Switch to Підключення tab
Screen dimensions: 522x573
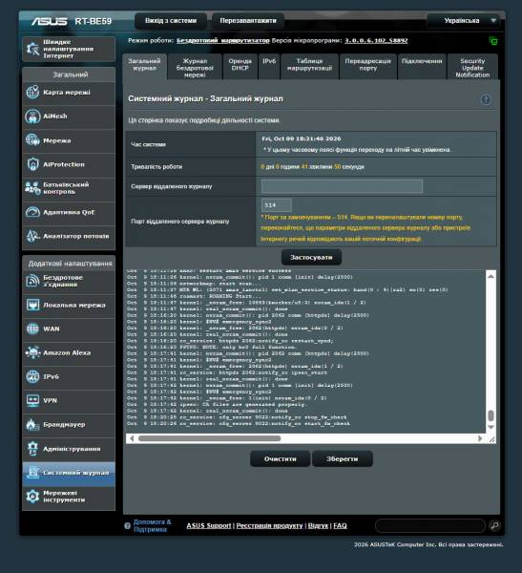pos(422,67)
